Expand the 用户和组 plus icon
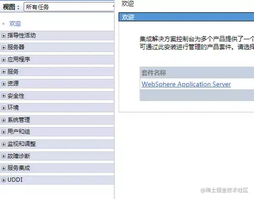Screen dimensions: 254x199 pos(3,132)
